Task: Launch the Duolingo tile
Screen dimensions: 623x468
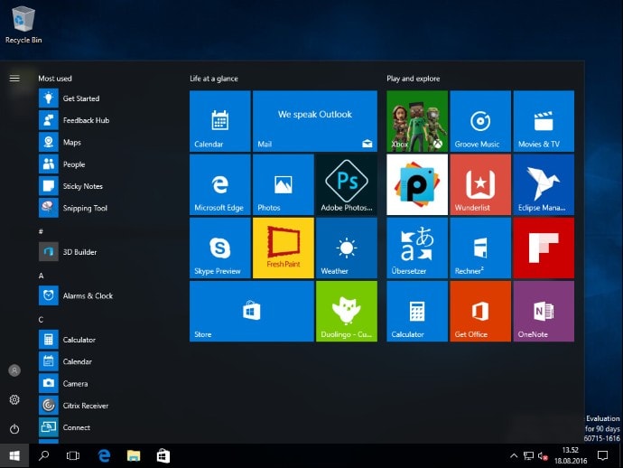Action: pos(347,312)
